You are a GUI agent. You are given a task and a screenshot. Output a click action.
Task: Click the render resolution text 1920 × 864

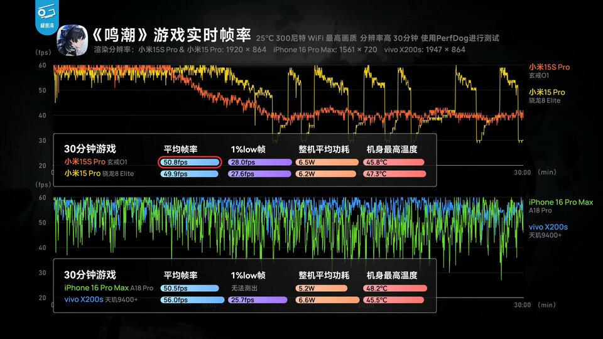click(246, 50)
